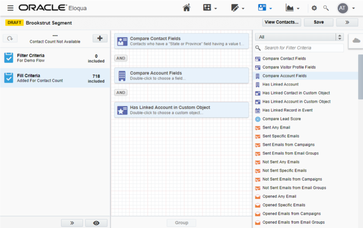Screen dimensions: 363x228
Task: Click the Has Linked Record in Event calendar icon
Action: click(258, 110)
